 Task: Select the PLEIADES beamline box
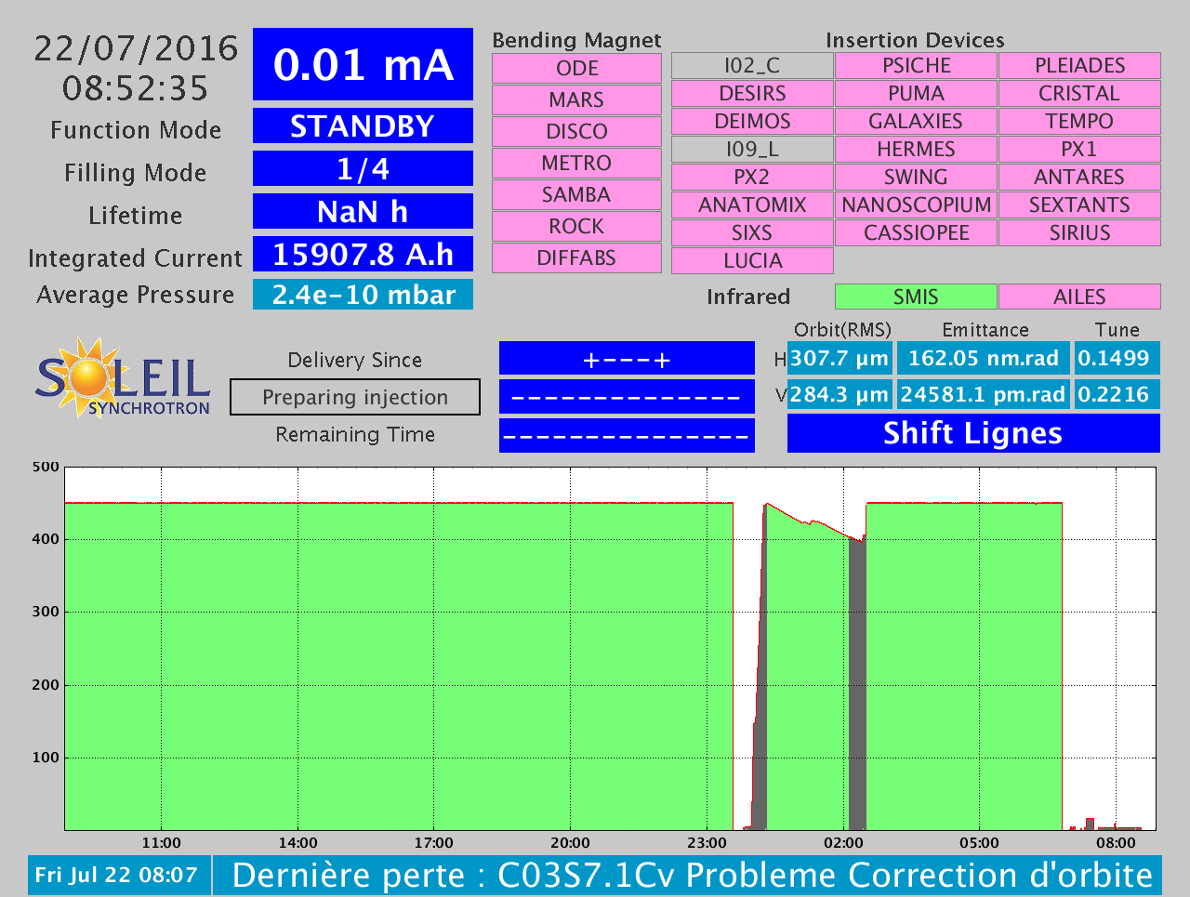(x=1079, y=66)
